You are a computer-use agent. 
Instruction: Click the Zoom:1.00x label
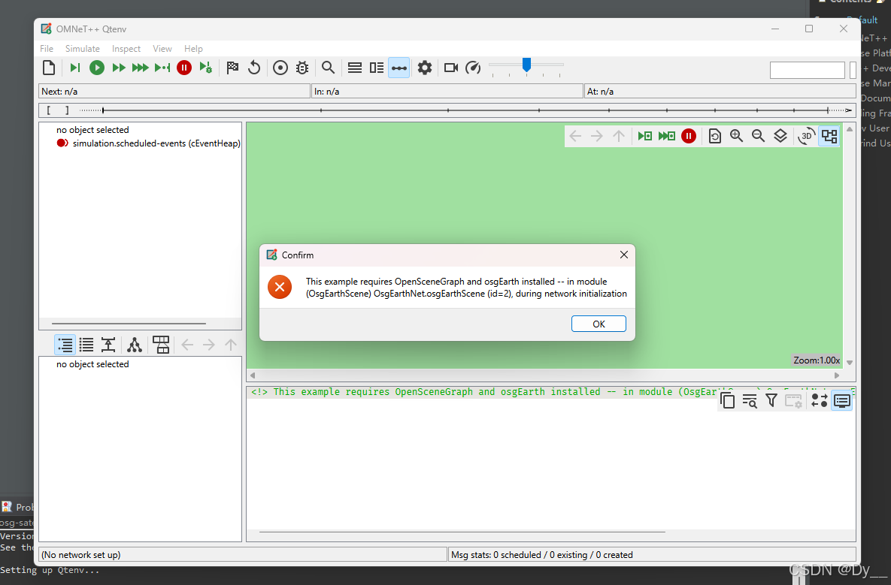[817, 360]
